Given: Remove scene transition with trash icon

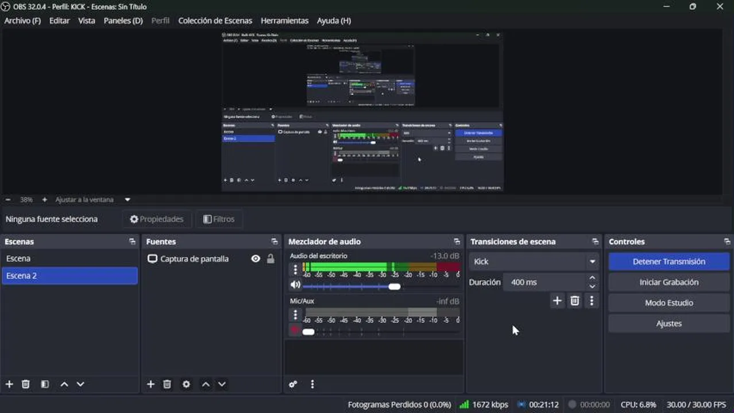Looking at the screenshot, I should 574,301.
